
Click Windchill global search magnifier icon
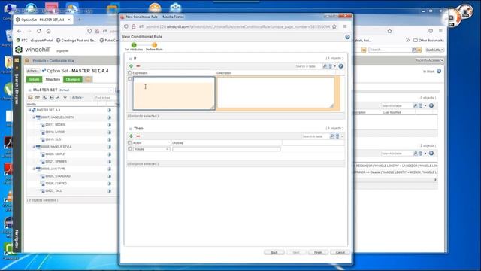414,50
